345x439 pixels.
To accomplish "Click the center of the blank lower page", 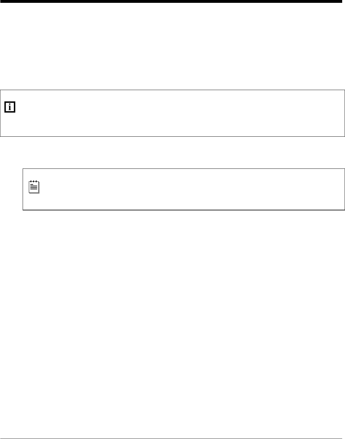I will click(172, 324).
